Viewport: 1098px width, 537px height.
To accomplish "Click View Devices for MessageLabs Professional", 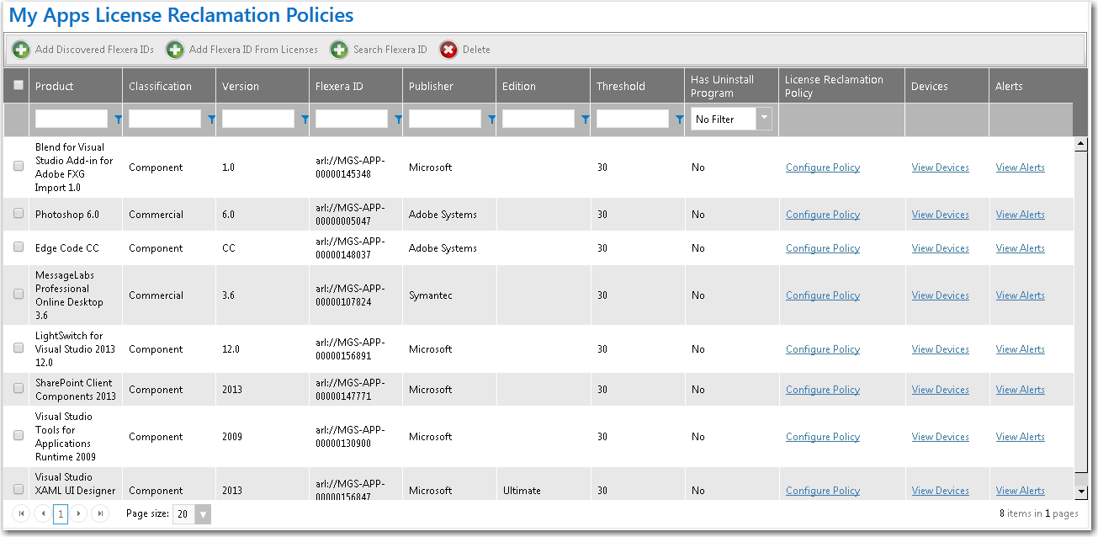I will click(941, 295).
